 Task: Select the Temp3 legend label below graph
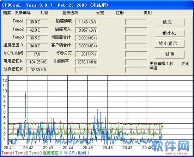tap(36, 153)
